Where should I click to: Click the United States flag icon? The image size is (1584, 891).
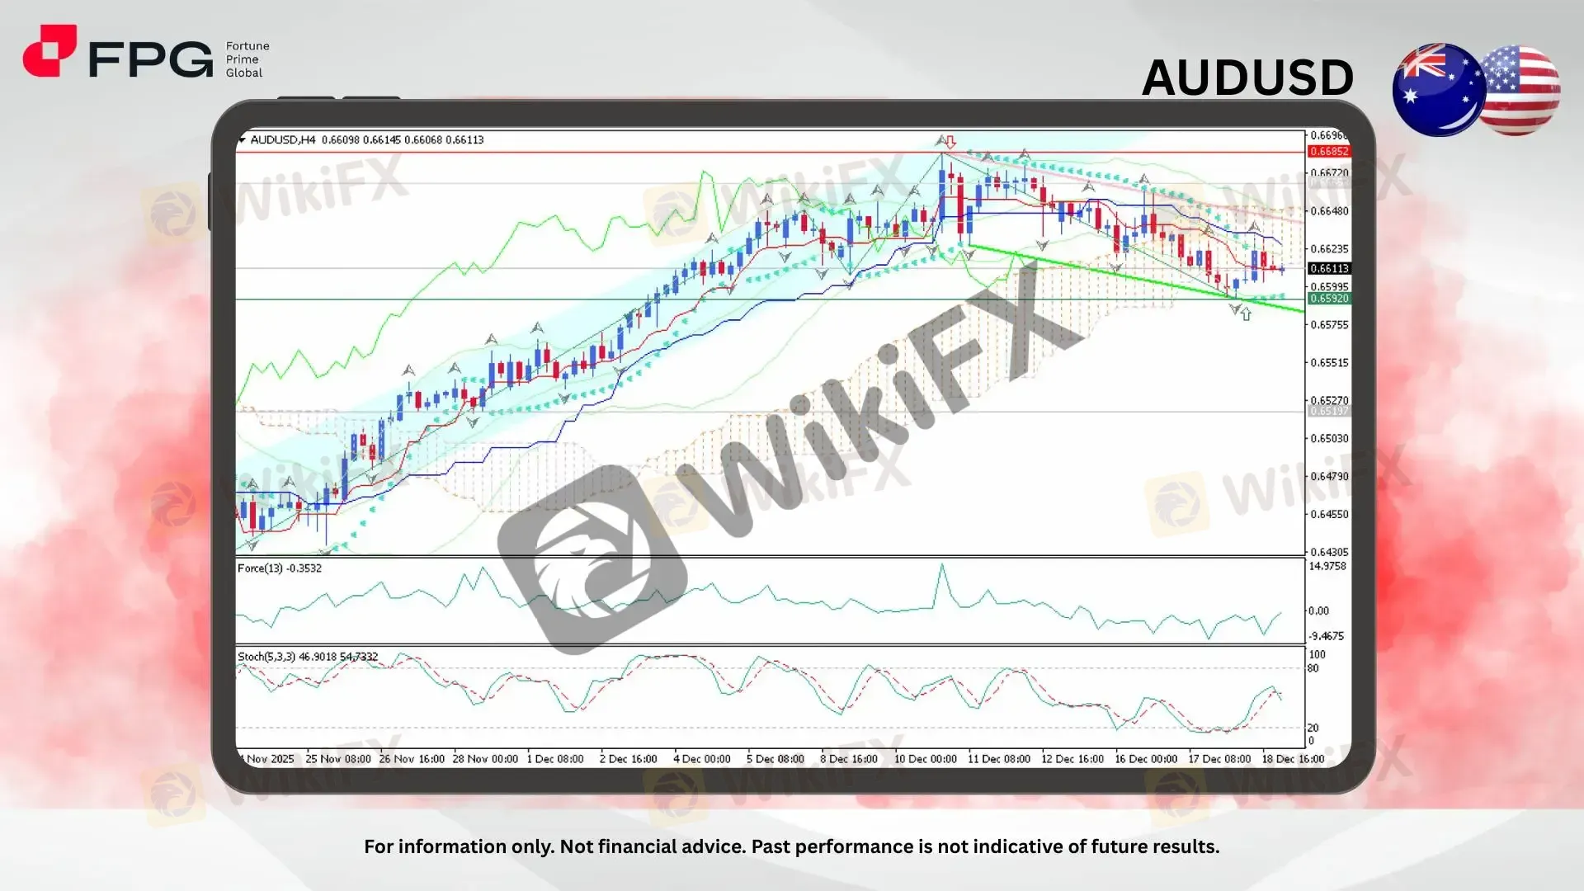(x=1523, y=91)
